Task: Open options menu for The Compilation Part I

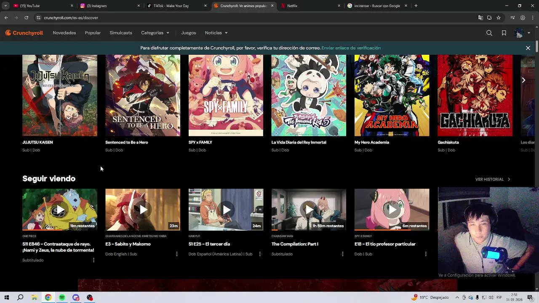Action: click(x=342, y=254)
